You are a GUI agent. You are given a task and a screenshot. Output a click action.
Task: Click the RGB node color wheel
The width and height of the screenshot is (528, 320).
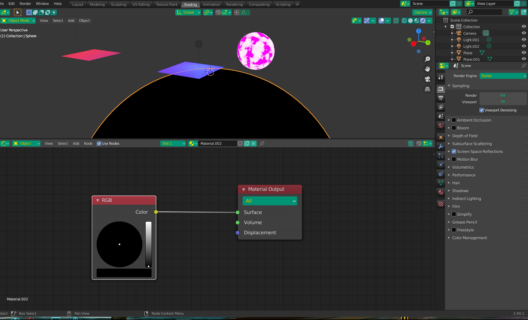[120, 244]
